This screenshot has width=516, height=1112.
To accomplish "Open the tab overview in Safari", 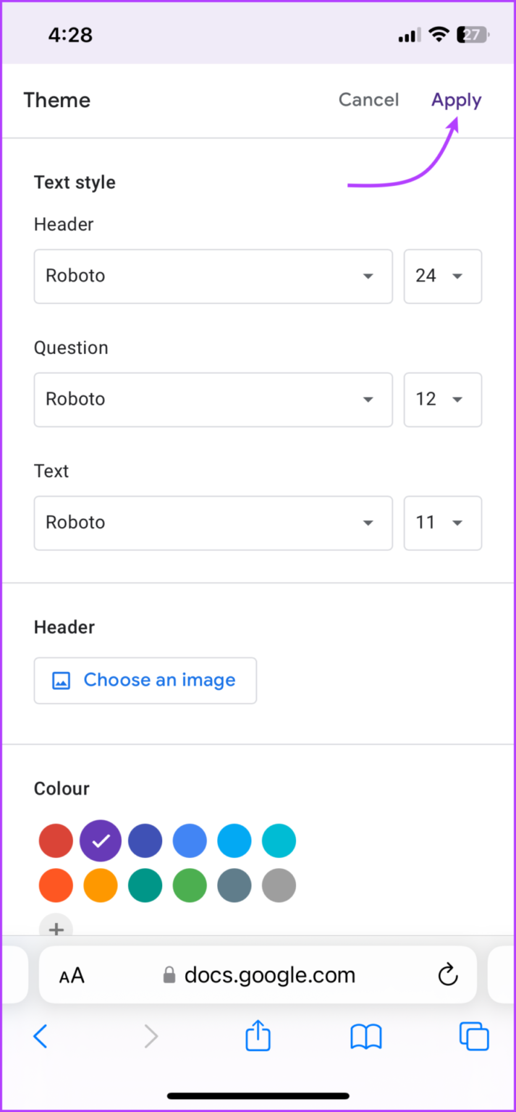I will coord(474,1036).
